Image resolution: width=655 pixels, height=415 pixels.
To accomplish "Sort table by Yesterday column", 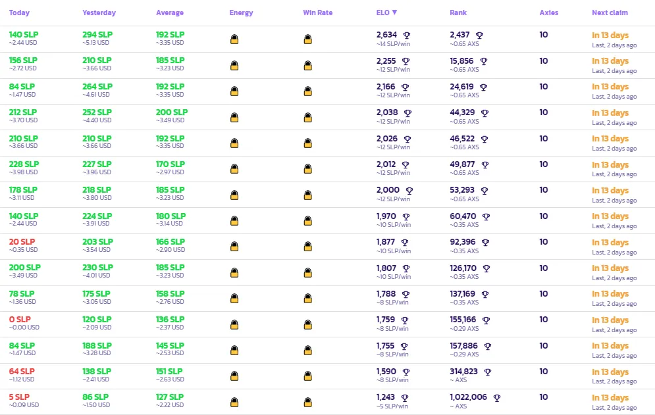I will 99,12.
